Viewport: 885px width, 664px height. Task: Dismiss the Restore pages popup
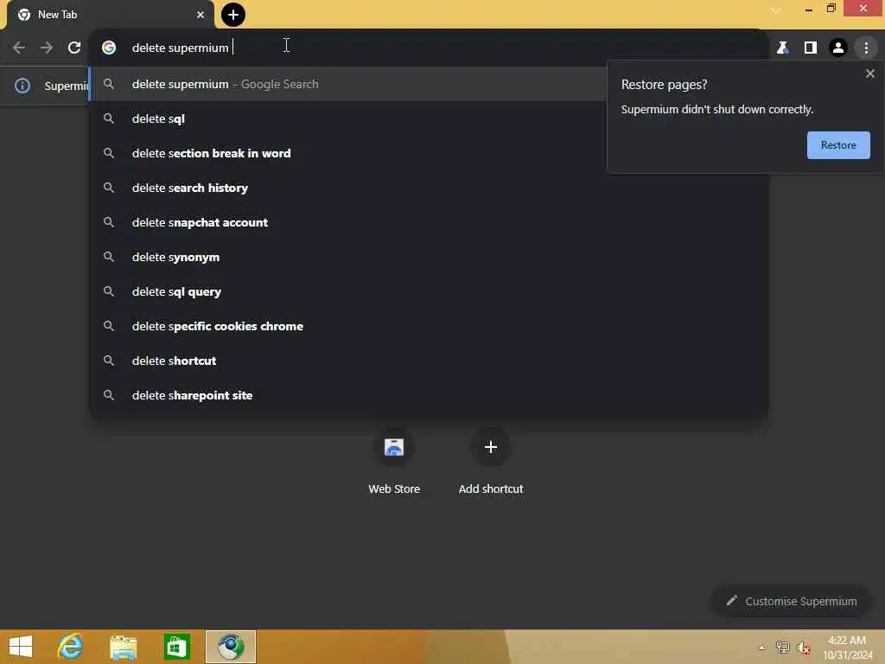coord(869,73)
